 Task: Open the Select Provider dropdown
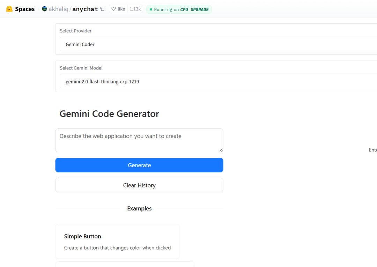click(216, 44)
